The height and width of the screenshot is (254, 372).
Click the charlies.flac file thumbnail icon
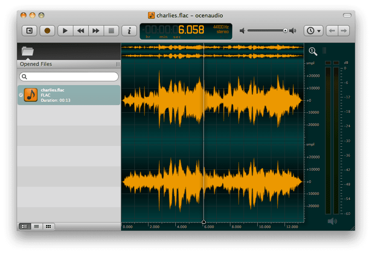pos(31,95)
